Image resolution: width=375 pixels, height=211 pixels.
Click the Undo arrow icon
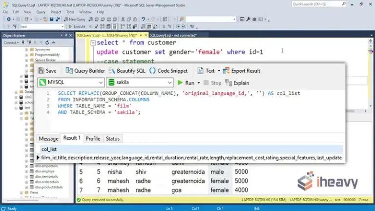click(143, 19)
